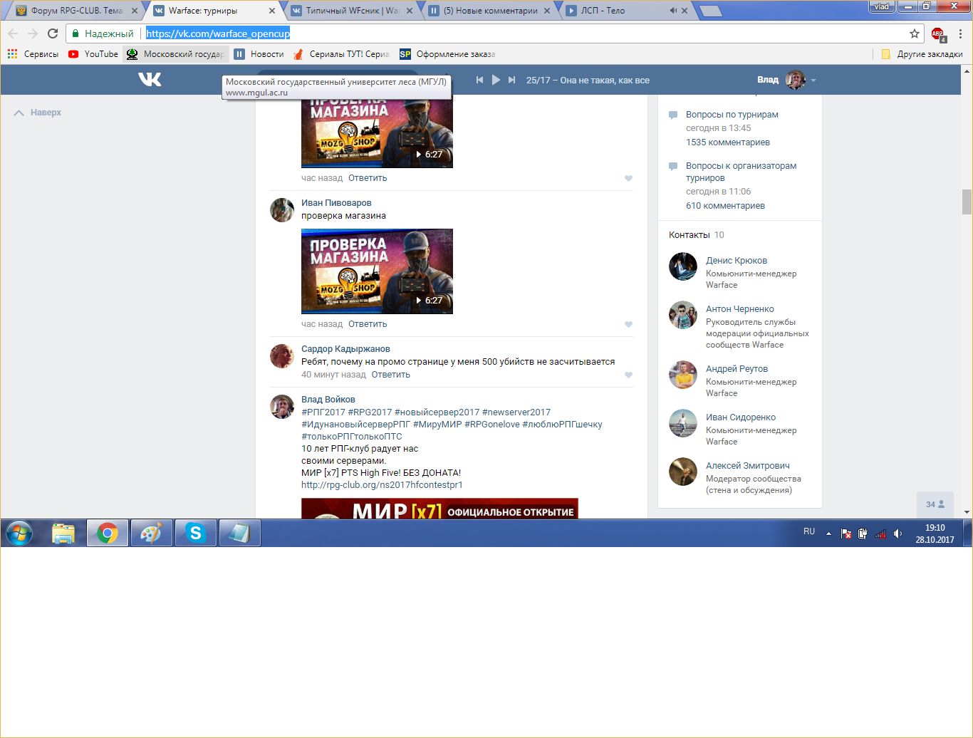Reload the current page
973x738 pixels.
click(x=53, y=33)
